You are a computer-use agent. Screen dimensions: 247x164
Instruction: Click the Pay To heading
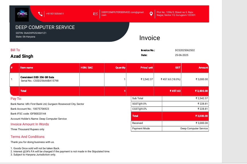click(16, 99)
